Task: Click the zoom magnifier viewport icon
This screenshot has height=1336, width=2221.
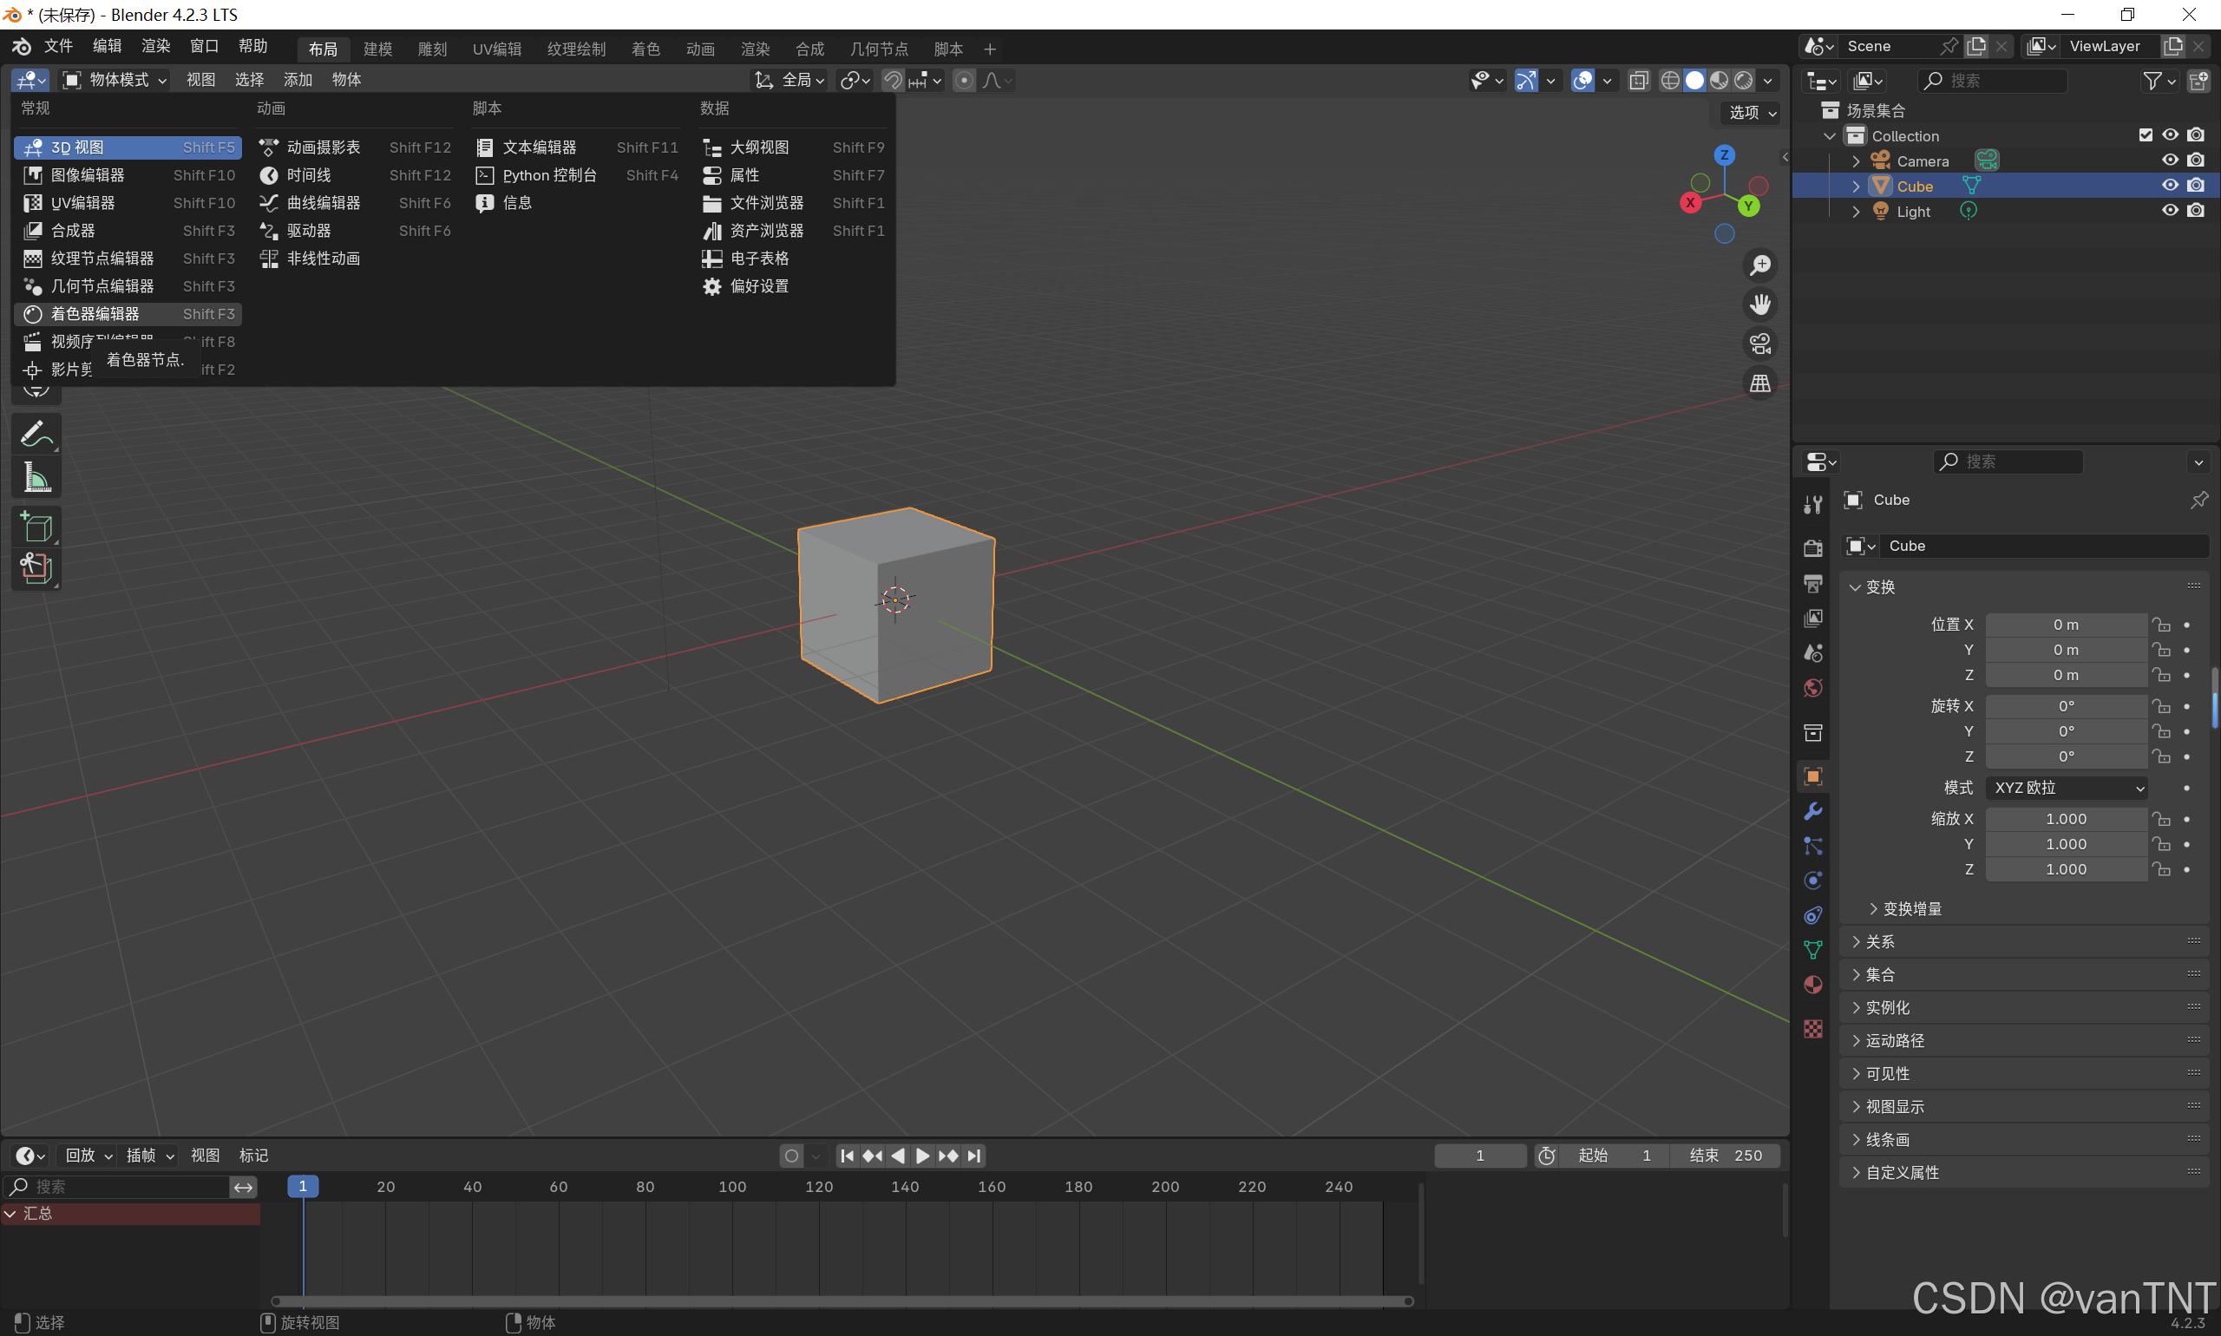Action: [x=1759, y=265]
